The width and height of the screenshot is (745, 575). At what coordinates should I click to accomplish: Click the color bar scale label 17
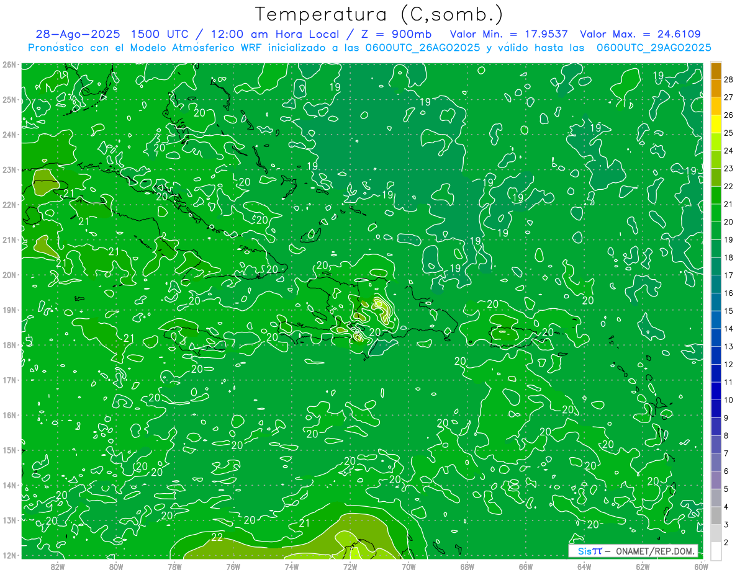tap(729, 275)
